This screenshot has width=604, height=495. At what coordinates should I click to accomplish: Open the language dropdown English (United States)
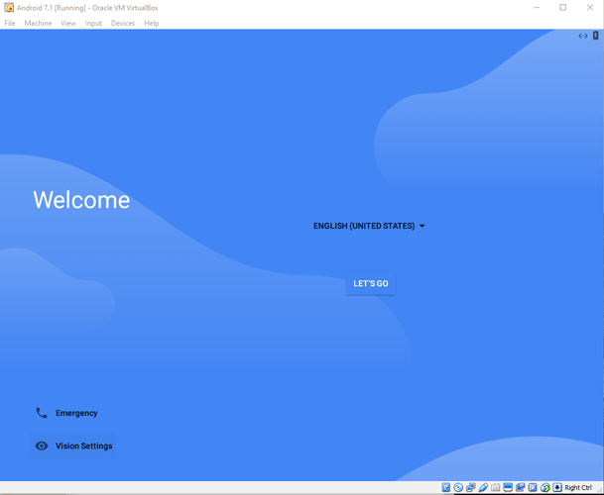[x=369, y=226]
